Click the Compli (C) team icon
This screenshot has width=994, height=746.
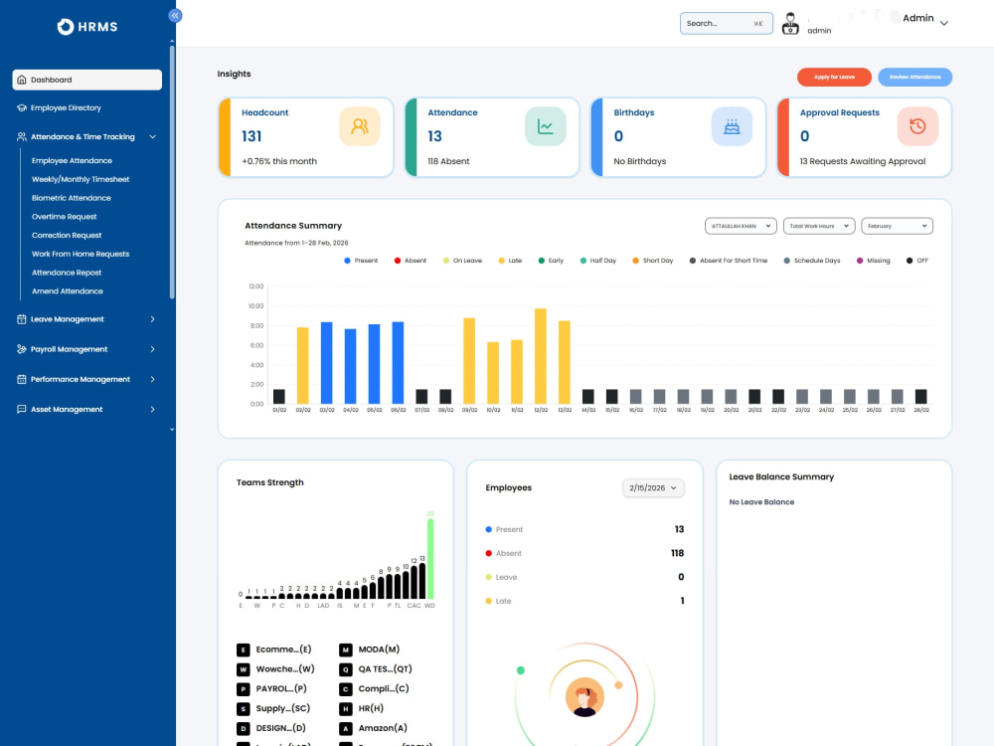[x=346, y=689]
